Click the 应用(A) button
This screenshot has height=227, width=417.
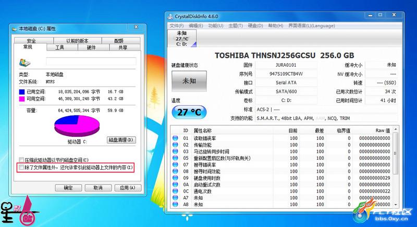[x=128, y=188]
